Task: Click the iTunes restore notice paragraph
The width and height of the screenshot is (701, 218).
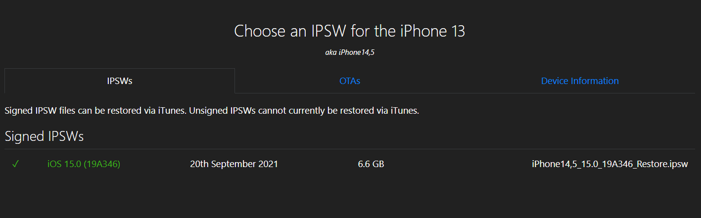Action: click(x=212, y=111)
